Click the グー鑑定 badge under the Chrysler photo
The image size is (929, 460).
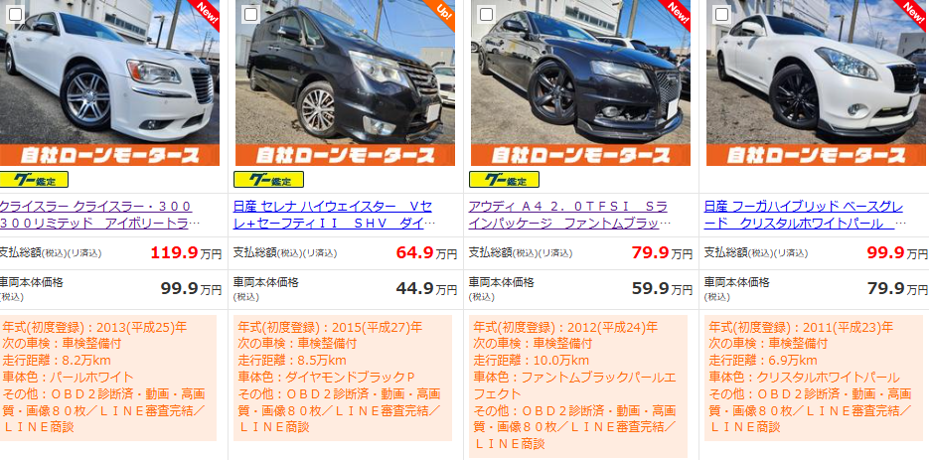(34, 180)
